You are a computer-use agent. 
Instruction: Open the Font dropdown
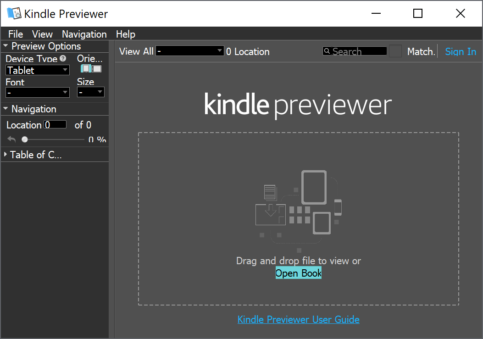[38, 92]
